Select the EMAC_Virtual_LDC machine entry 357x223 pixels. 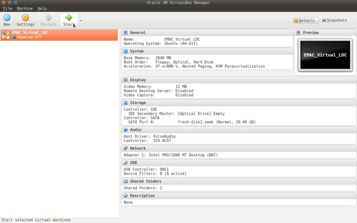coord(59,35)
